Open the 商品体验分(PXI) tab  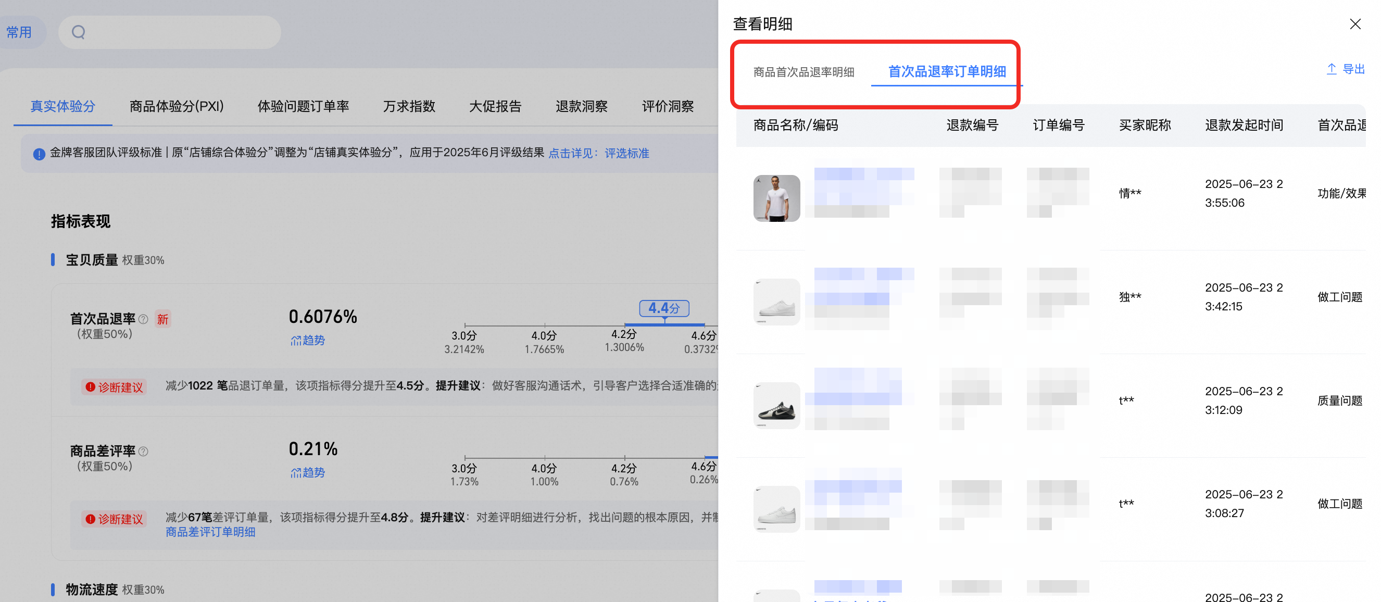coord(177,106)
